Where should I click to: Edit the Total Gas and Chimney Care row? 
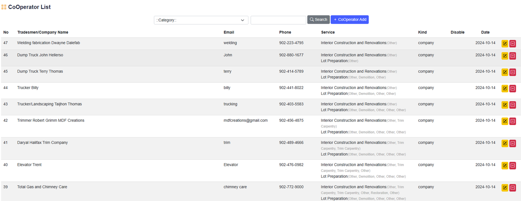tap(504, 188)
